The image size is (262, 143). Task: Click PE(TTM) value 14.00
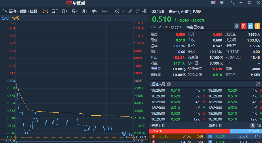[x=255, y=52]
